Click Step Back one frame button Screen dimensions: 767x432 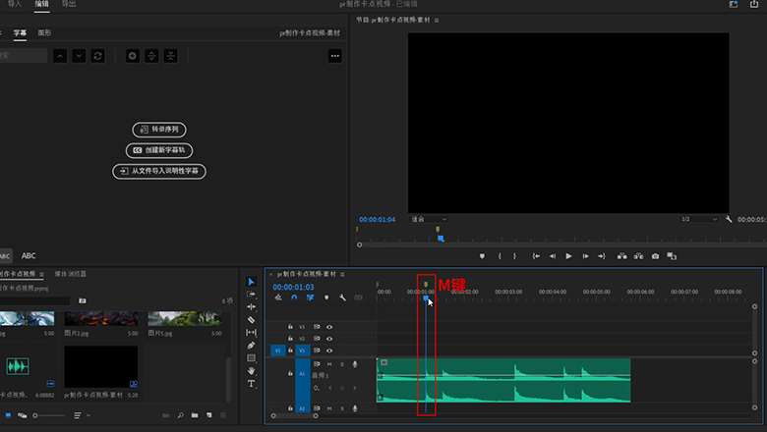(x=553, y=256)
